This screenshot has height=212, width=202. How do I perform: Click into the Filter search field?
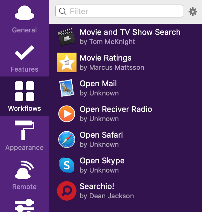[119, 11]
